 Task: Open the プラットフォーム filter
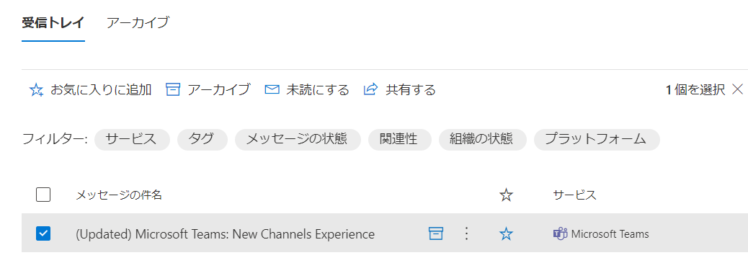[597, 139]
